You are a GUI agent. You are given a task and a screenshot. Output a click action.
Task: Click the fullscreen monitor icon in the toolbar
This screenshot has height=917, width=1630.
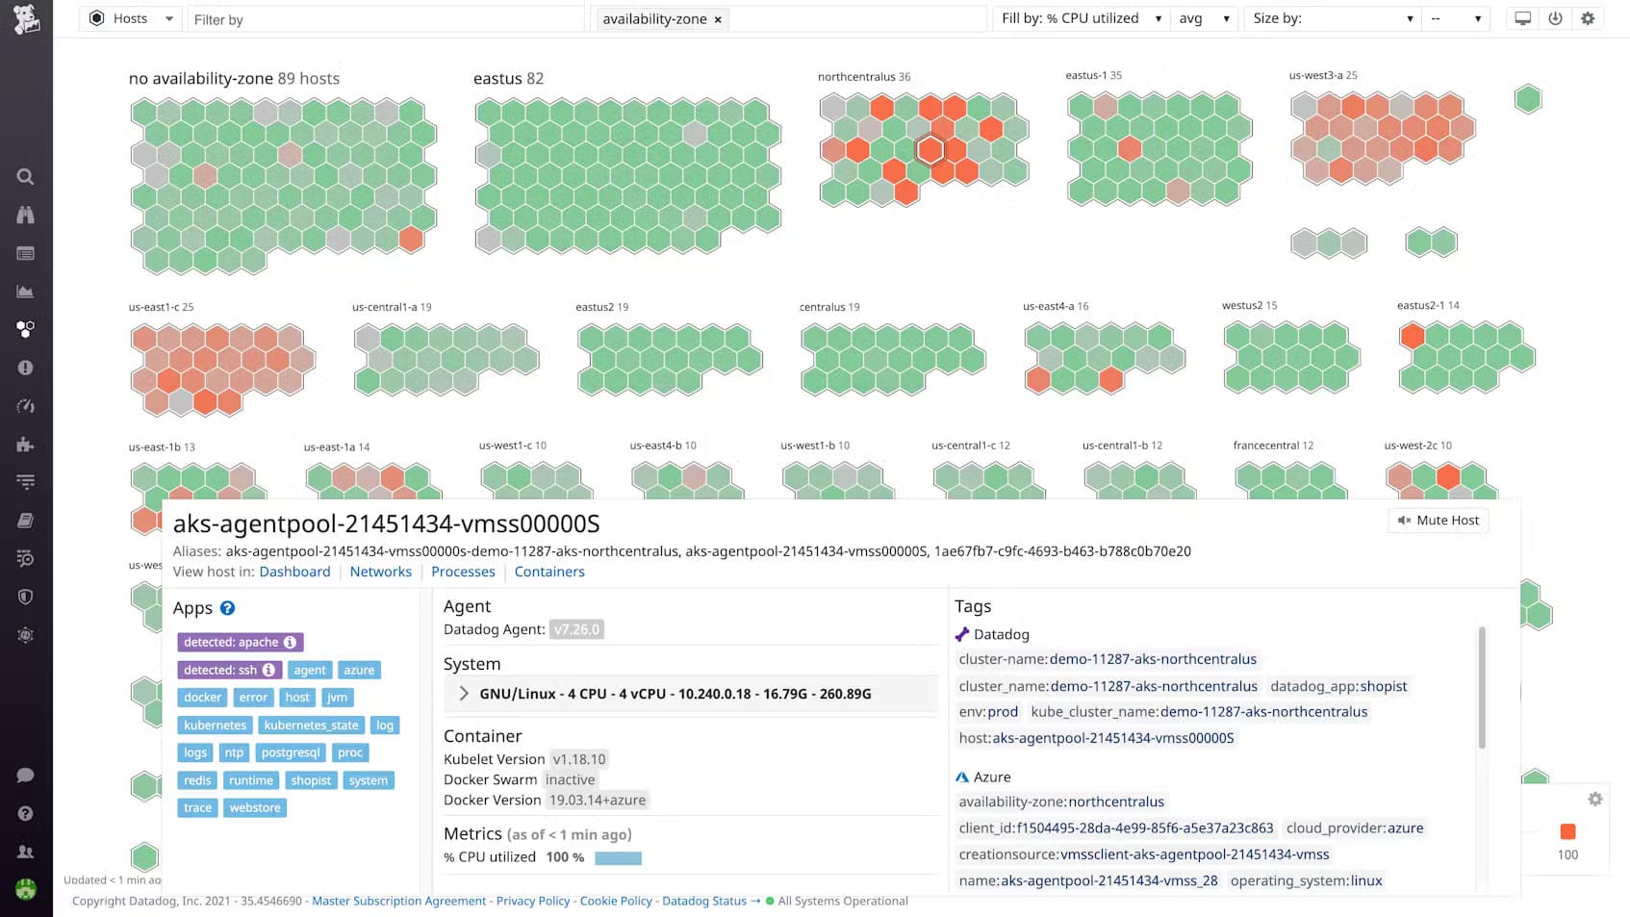tap(1521, 18)
